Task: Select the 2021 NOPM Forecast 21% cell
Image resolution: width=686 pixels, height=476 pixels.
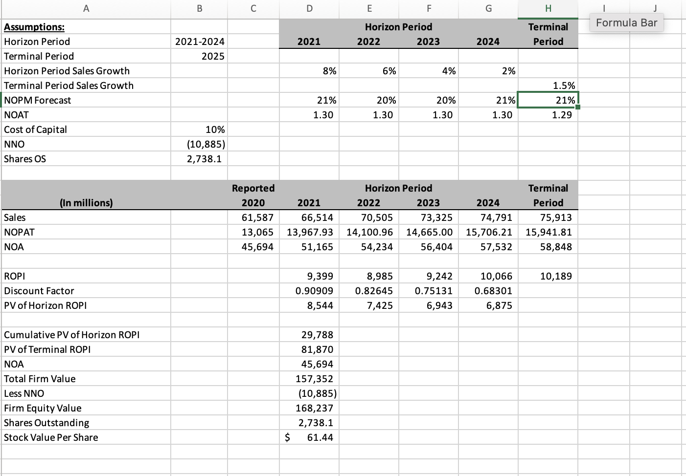Action: [x=308, y=100]
